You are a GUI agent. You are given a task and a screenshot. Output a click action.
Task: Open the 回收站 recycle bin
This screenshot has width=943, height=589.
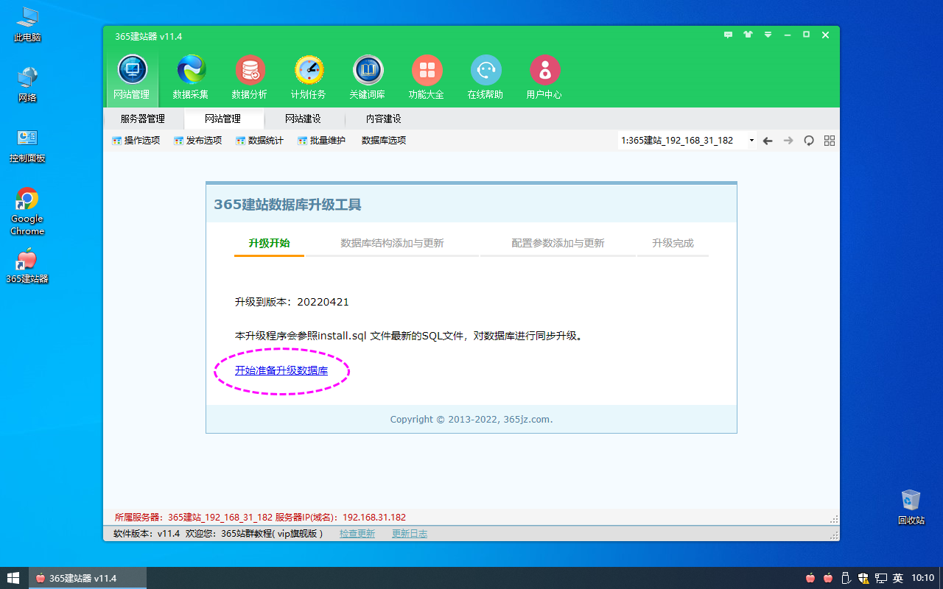tap(911, 507)
